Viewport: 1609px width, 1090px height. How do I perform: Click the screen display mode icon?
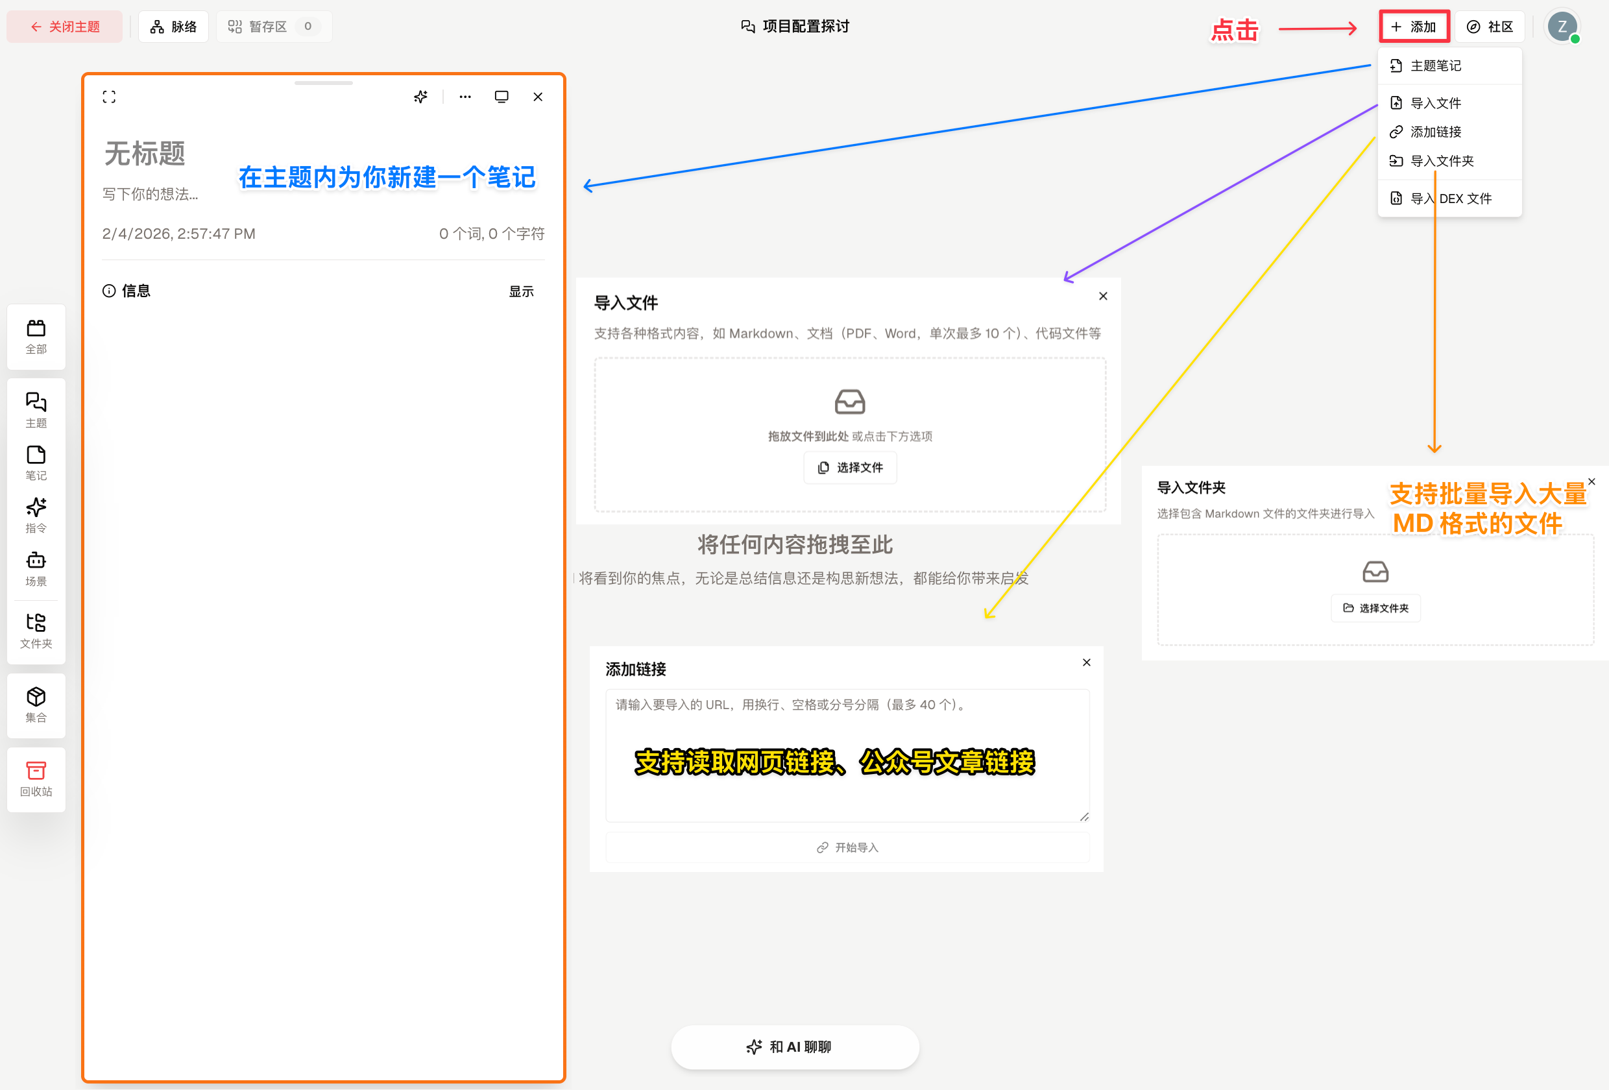click(502, 97)
